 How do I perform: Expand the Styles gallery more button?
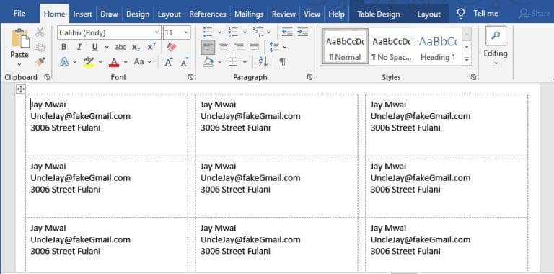click(x=467, y=59)
